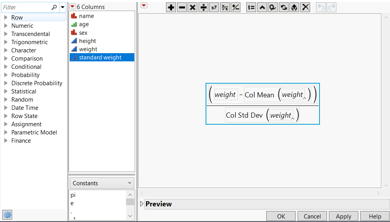390x222 pixels.
Task: Select the standard weight column
Action: [100, 57]
